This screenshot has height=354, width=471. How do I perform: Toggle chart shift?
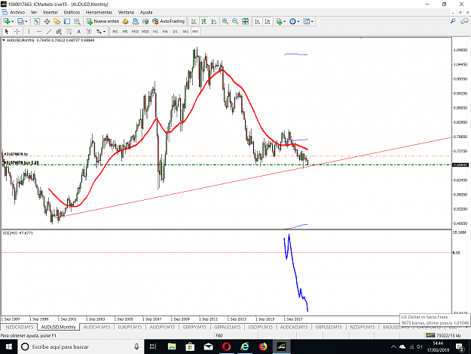click(x=268, y=21)
